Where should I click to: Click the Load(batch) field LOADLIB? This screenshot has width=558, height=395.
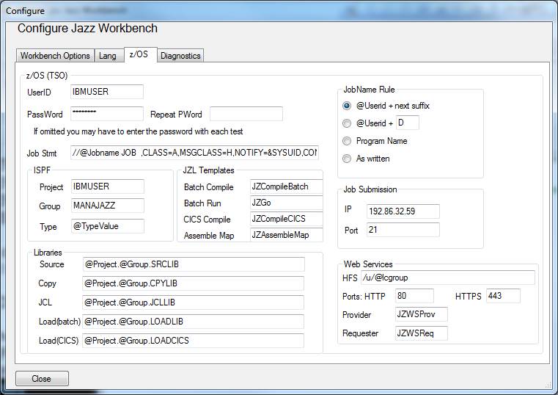tap(194, 322)
